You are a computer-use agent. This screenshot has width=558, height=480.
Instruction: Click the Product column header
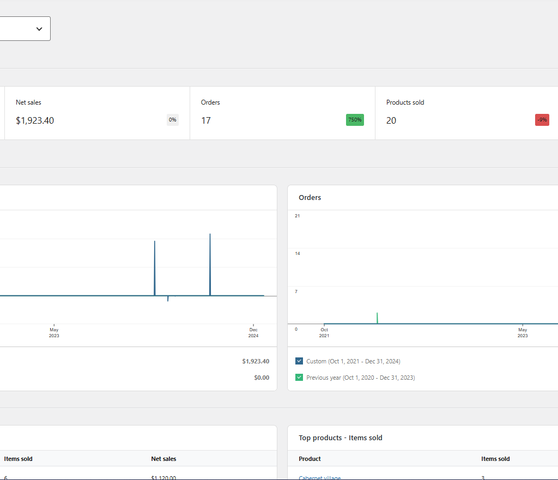coord(310,459)
